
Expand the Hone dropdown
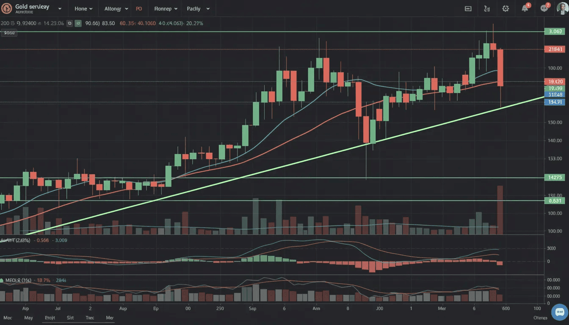(83, 8)
